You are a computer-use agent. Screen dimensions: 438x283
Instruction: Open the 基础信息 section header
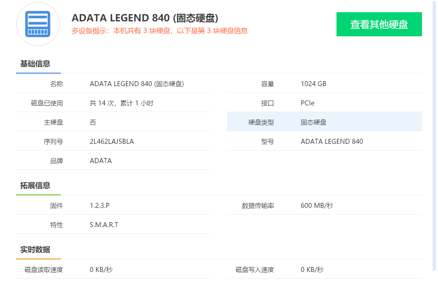(x=35, y=64)
